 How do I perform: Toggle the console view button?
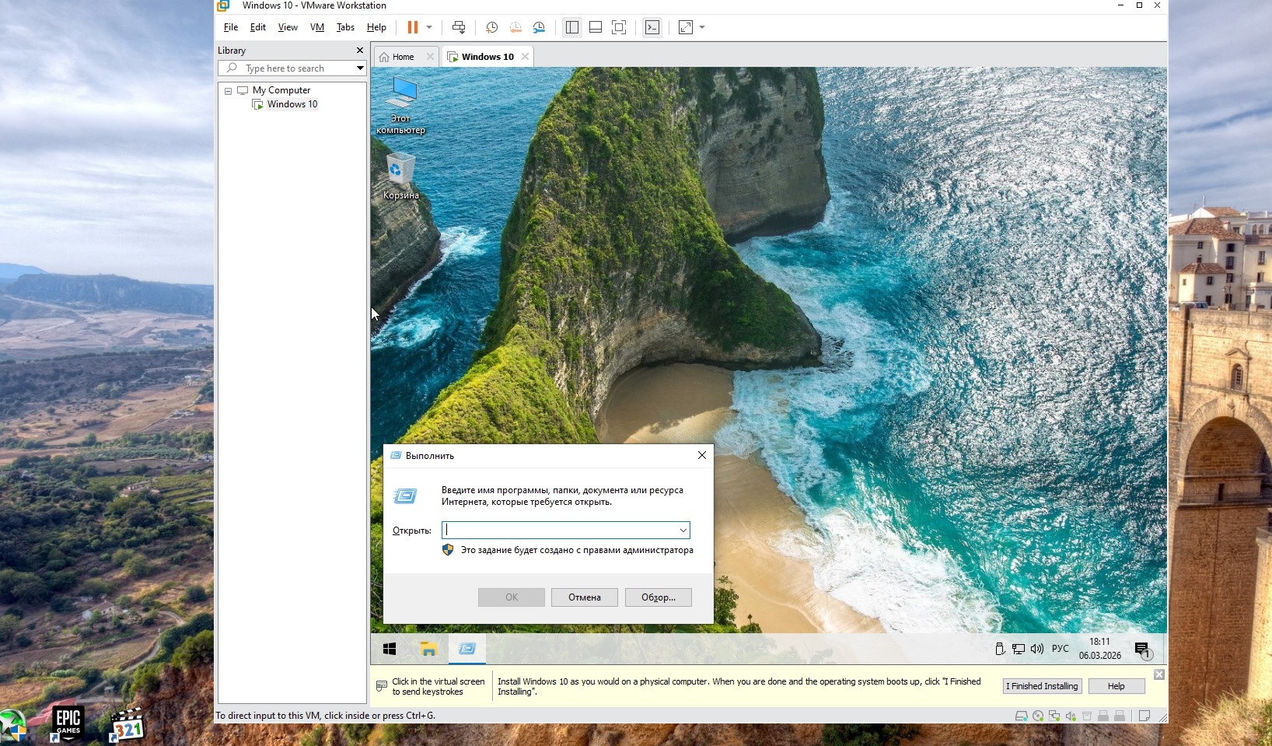(x=652, y=27)
